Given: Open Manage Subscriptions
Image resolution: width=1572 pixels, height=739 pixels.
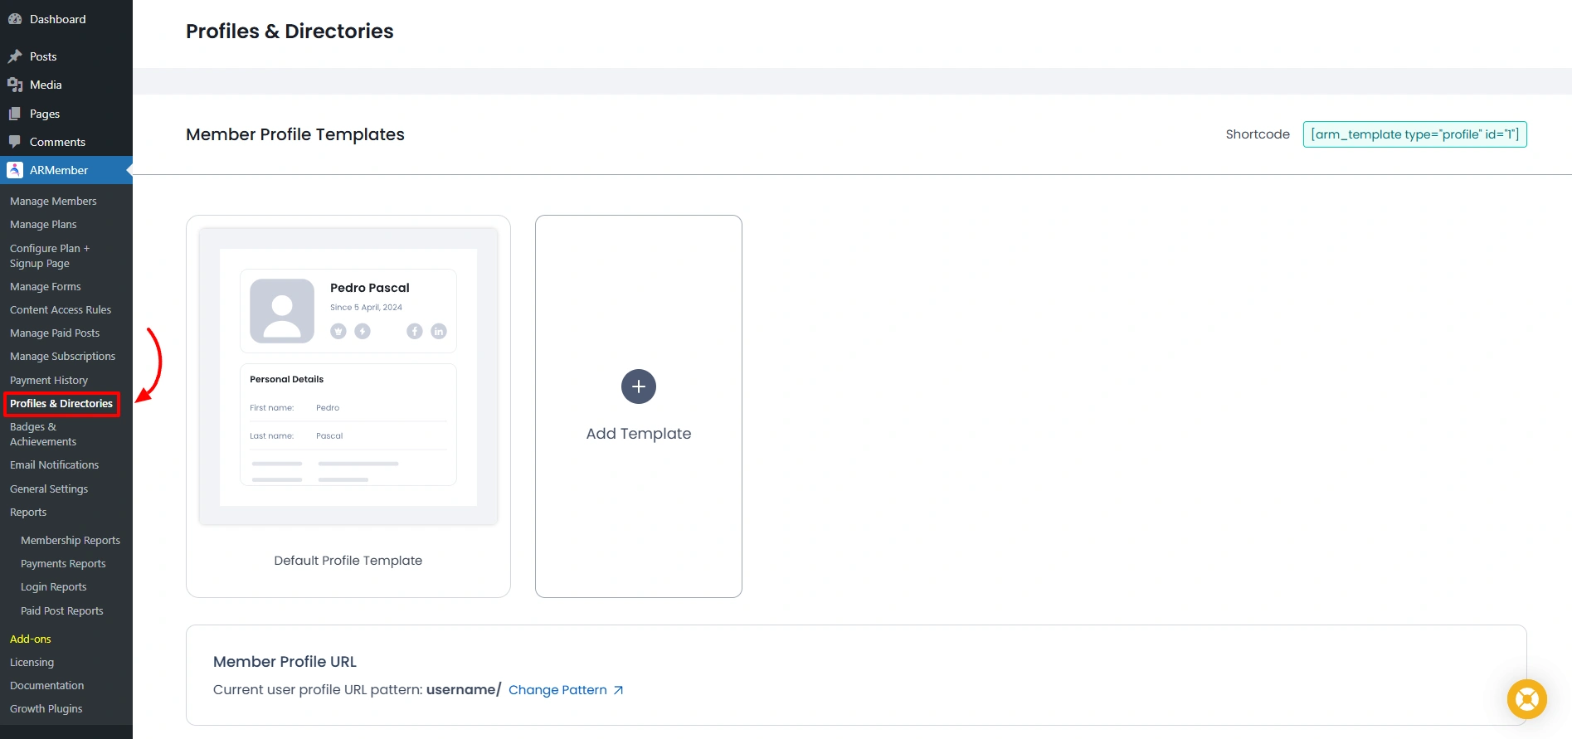Looking at the screenshot, I should [63, 356].
